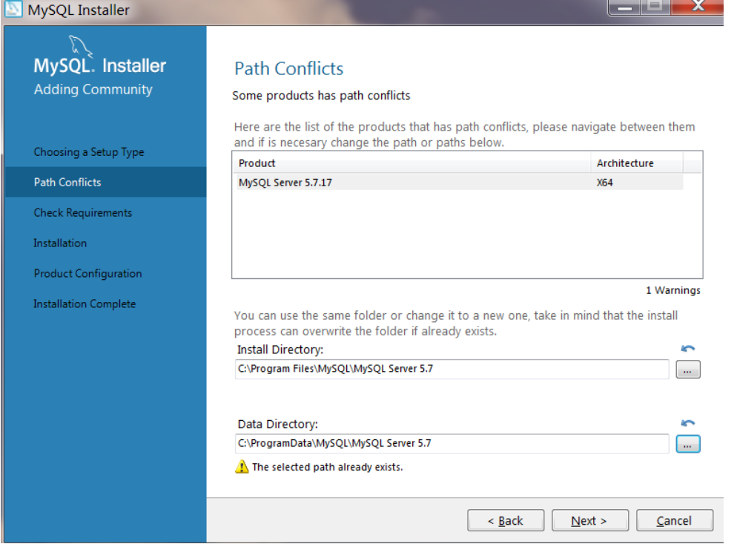Click the MySQL dolphin logo
The height and width of the screenshot is (544, 734).
click(x=80, y=47)
